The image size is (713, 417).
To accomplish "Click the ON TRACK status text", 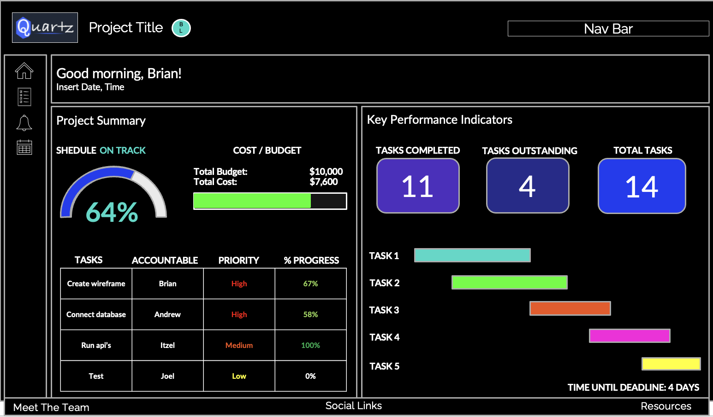I will pyautogui.click(x=122, y=151).
